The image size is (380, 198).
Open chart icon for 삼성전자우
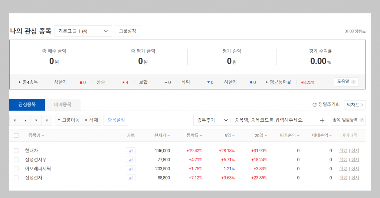[131, 160]
